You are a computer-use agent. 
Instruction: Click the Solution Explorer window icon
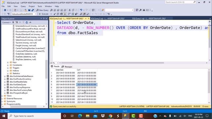click(x=137, y=10)
